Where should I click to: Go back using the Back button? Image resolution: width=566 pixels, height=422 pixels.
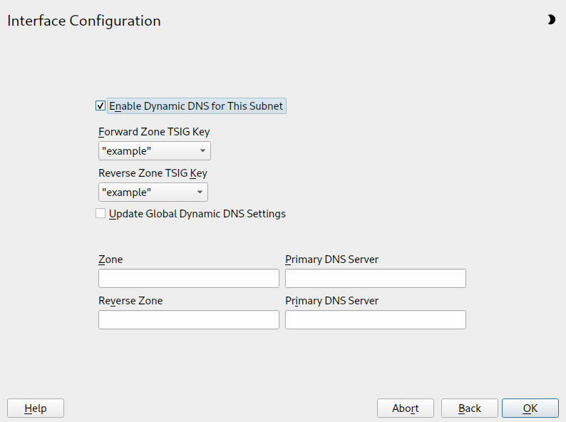469,408
